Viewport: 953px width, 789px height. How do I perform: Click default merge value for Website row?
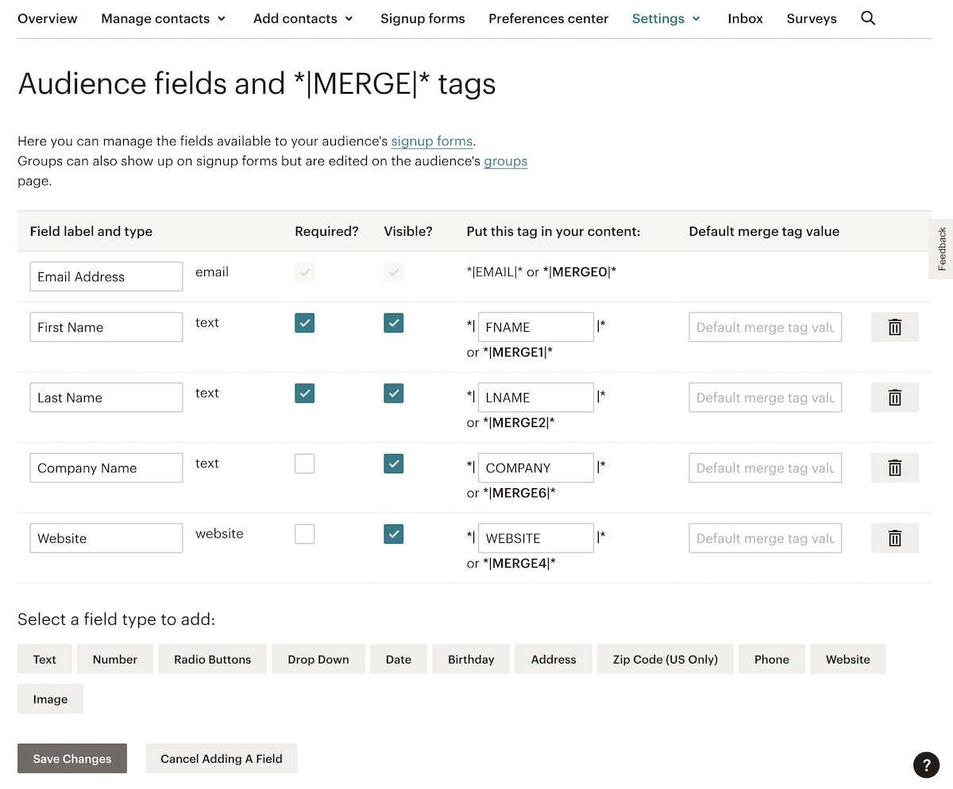[x=766, y=538]
